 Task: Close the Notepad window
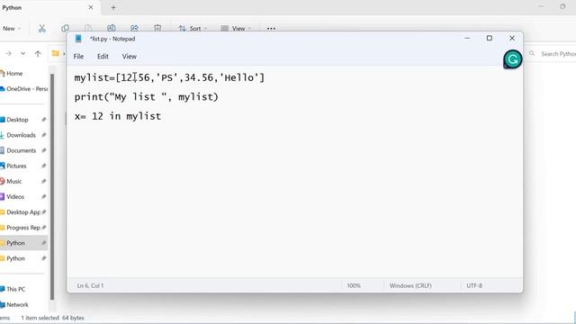point(512,38)
